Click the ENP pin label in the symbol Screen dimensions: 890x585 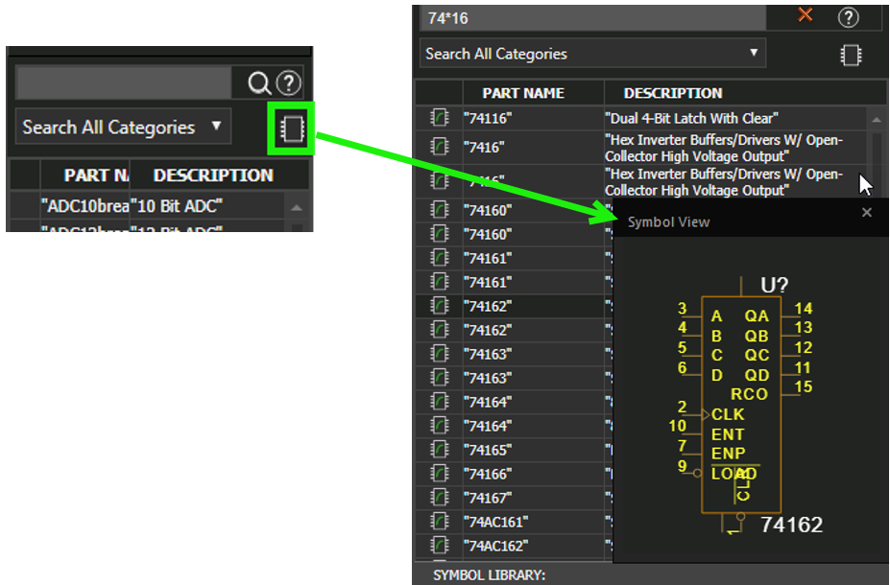coord(729,454)
